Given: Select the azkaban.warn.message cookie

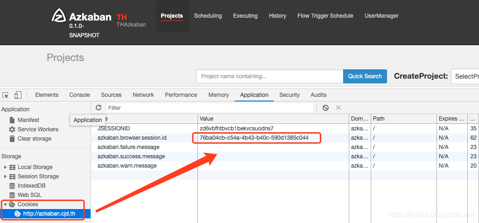Looking at the screenshot, I should pyautogui.click(x=285, y=166).
